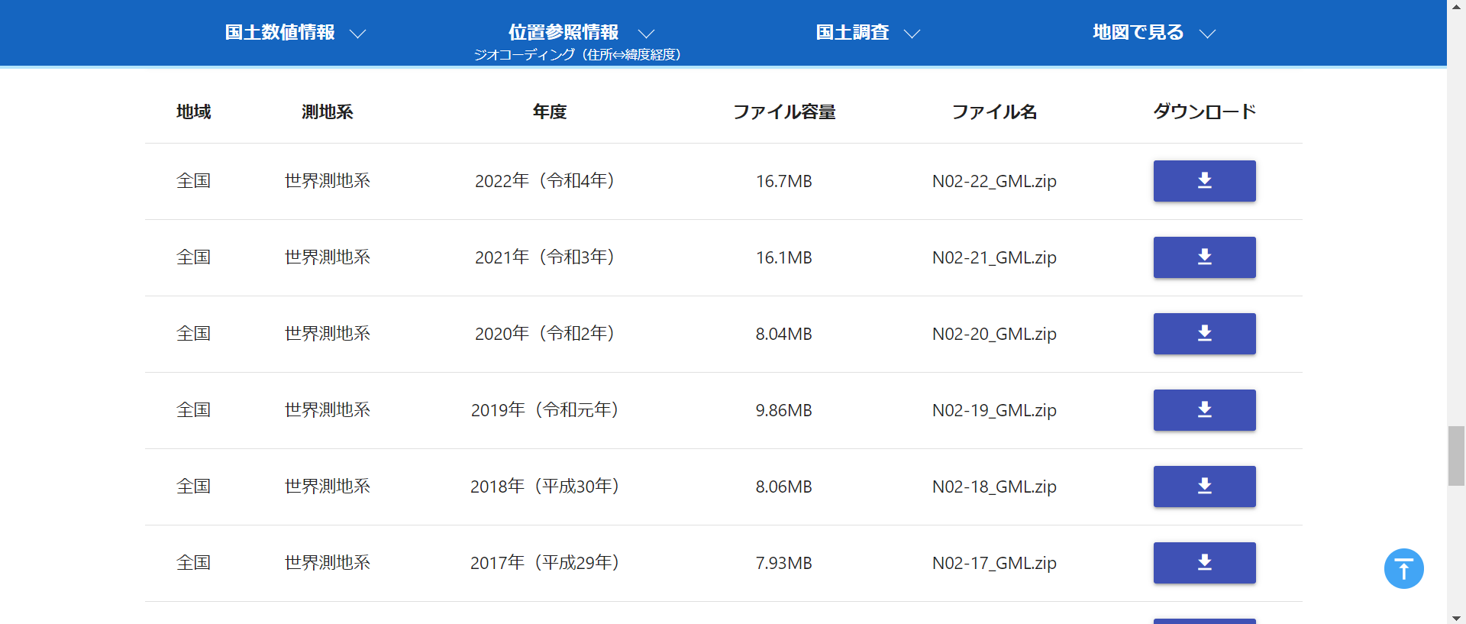Expand the 国土数値情報 chevron
Viewport: 1466px width, 624px height.
click(x=357, y=34)
